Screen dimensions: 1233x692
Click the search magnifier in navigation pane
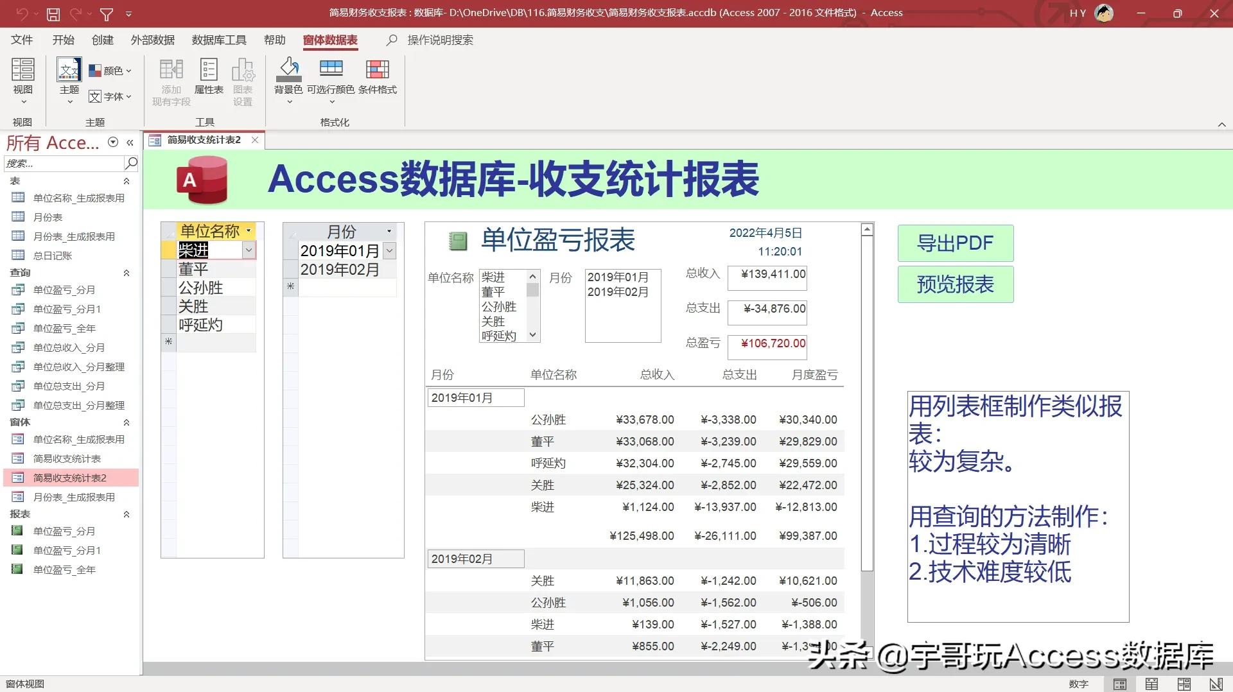click(131, 163)
